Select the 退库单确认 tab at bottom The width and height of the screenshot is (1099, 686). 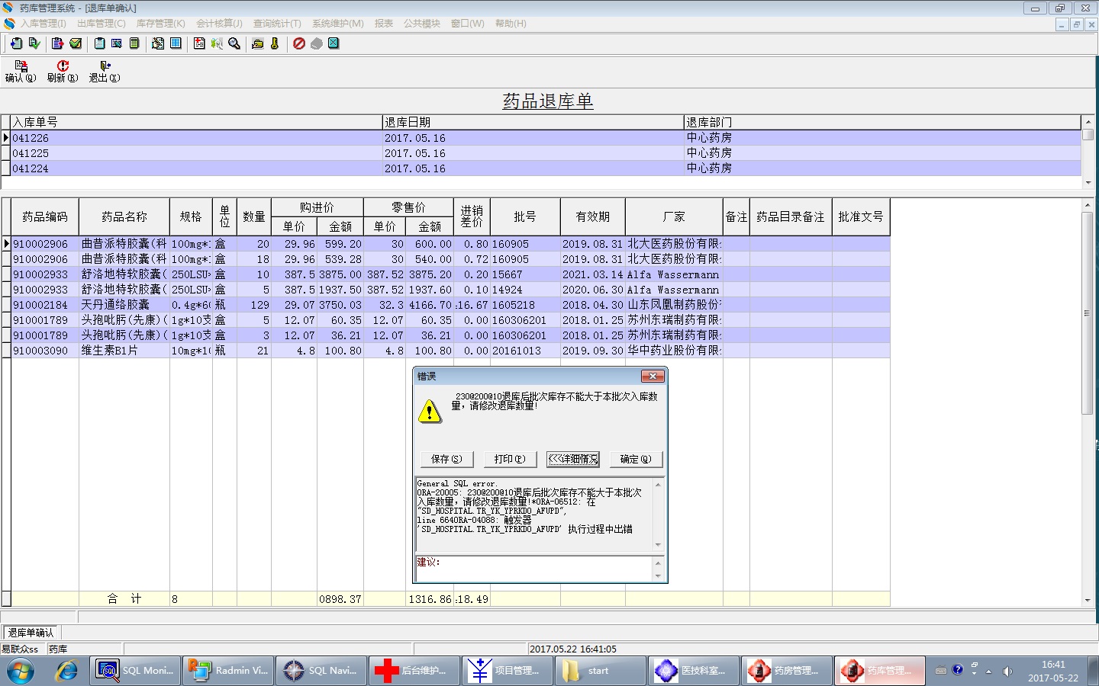pos(31,633)
